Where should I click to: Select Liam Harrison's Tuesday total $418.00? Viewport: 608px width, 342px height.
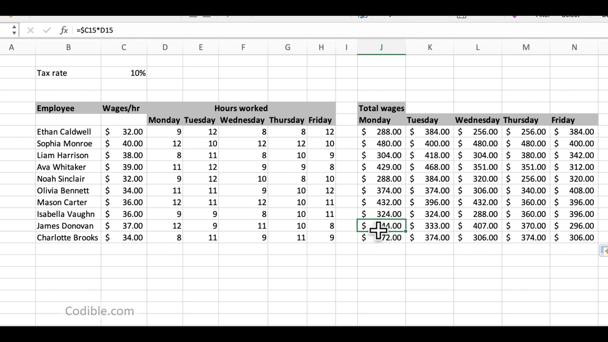pos(430,155)
